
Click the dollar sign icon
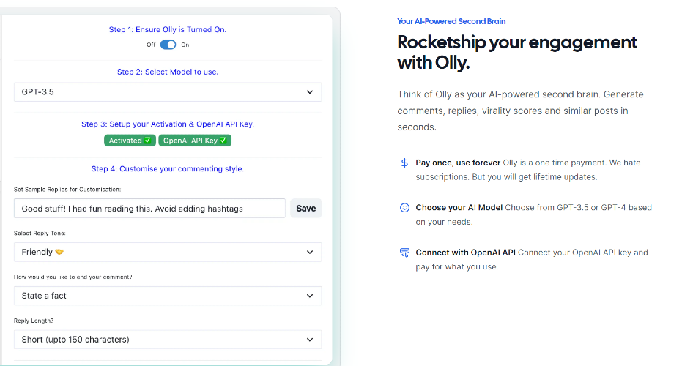click(404, 163)
